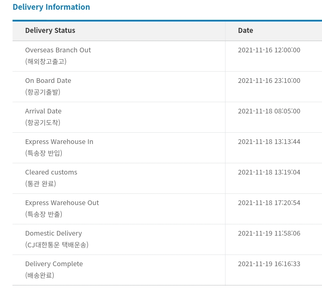This screenshot has height=290, width=322.
Task: Click the Delivery Information heading
Action: (51, 7)
